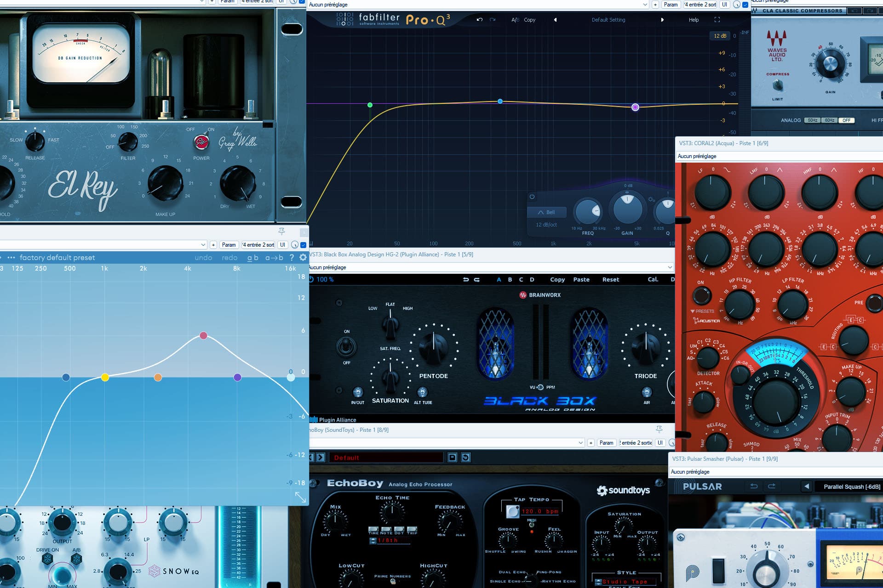Select the green EQ band node

coord(370,105)
